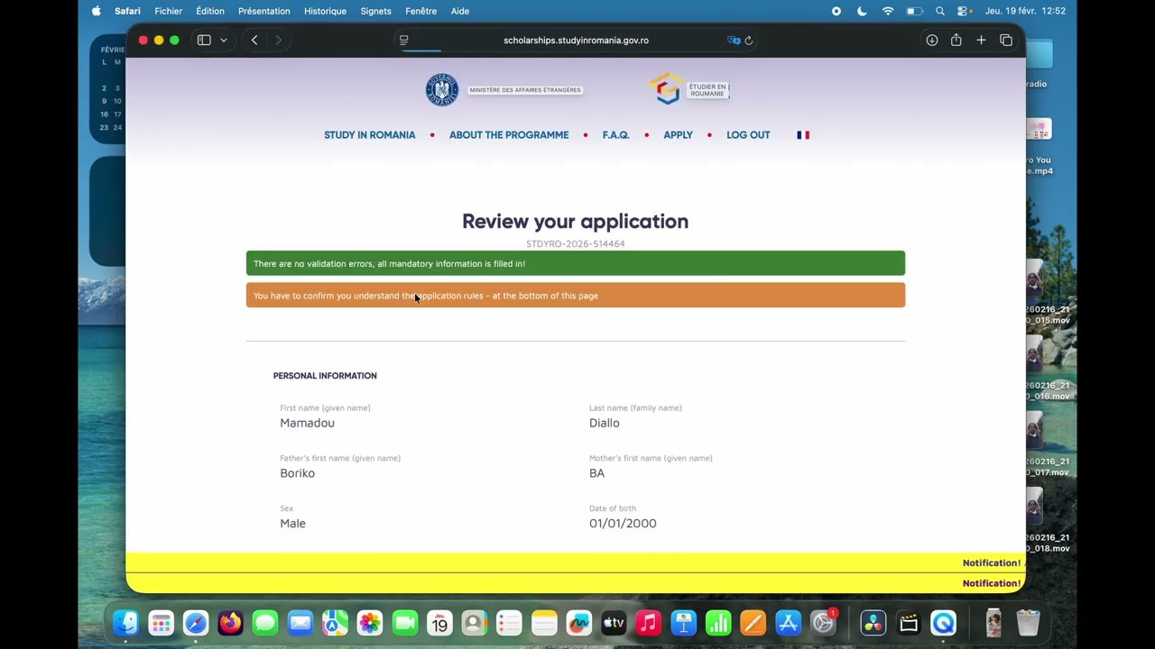Click the Wi-Fi icon in the menu bar

[888, 11]
